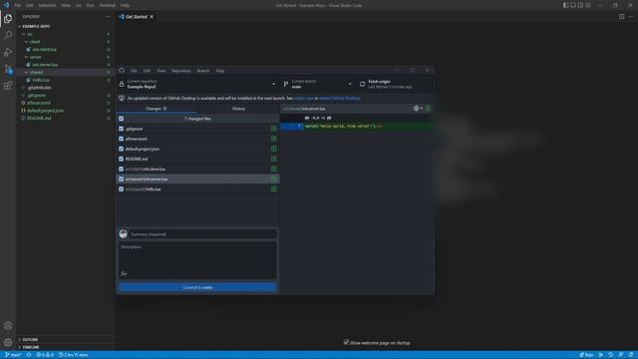Image resolution: width=638 pixels, height=359 pixels.
Task: Click restart GitHub Desktop link
Action: point(340,98)
